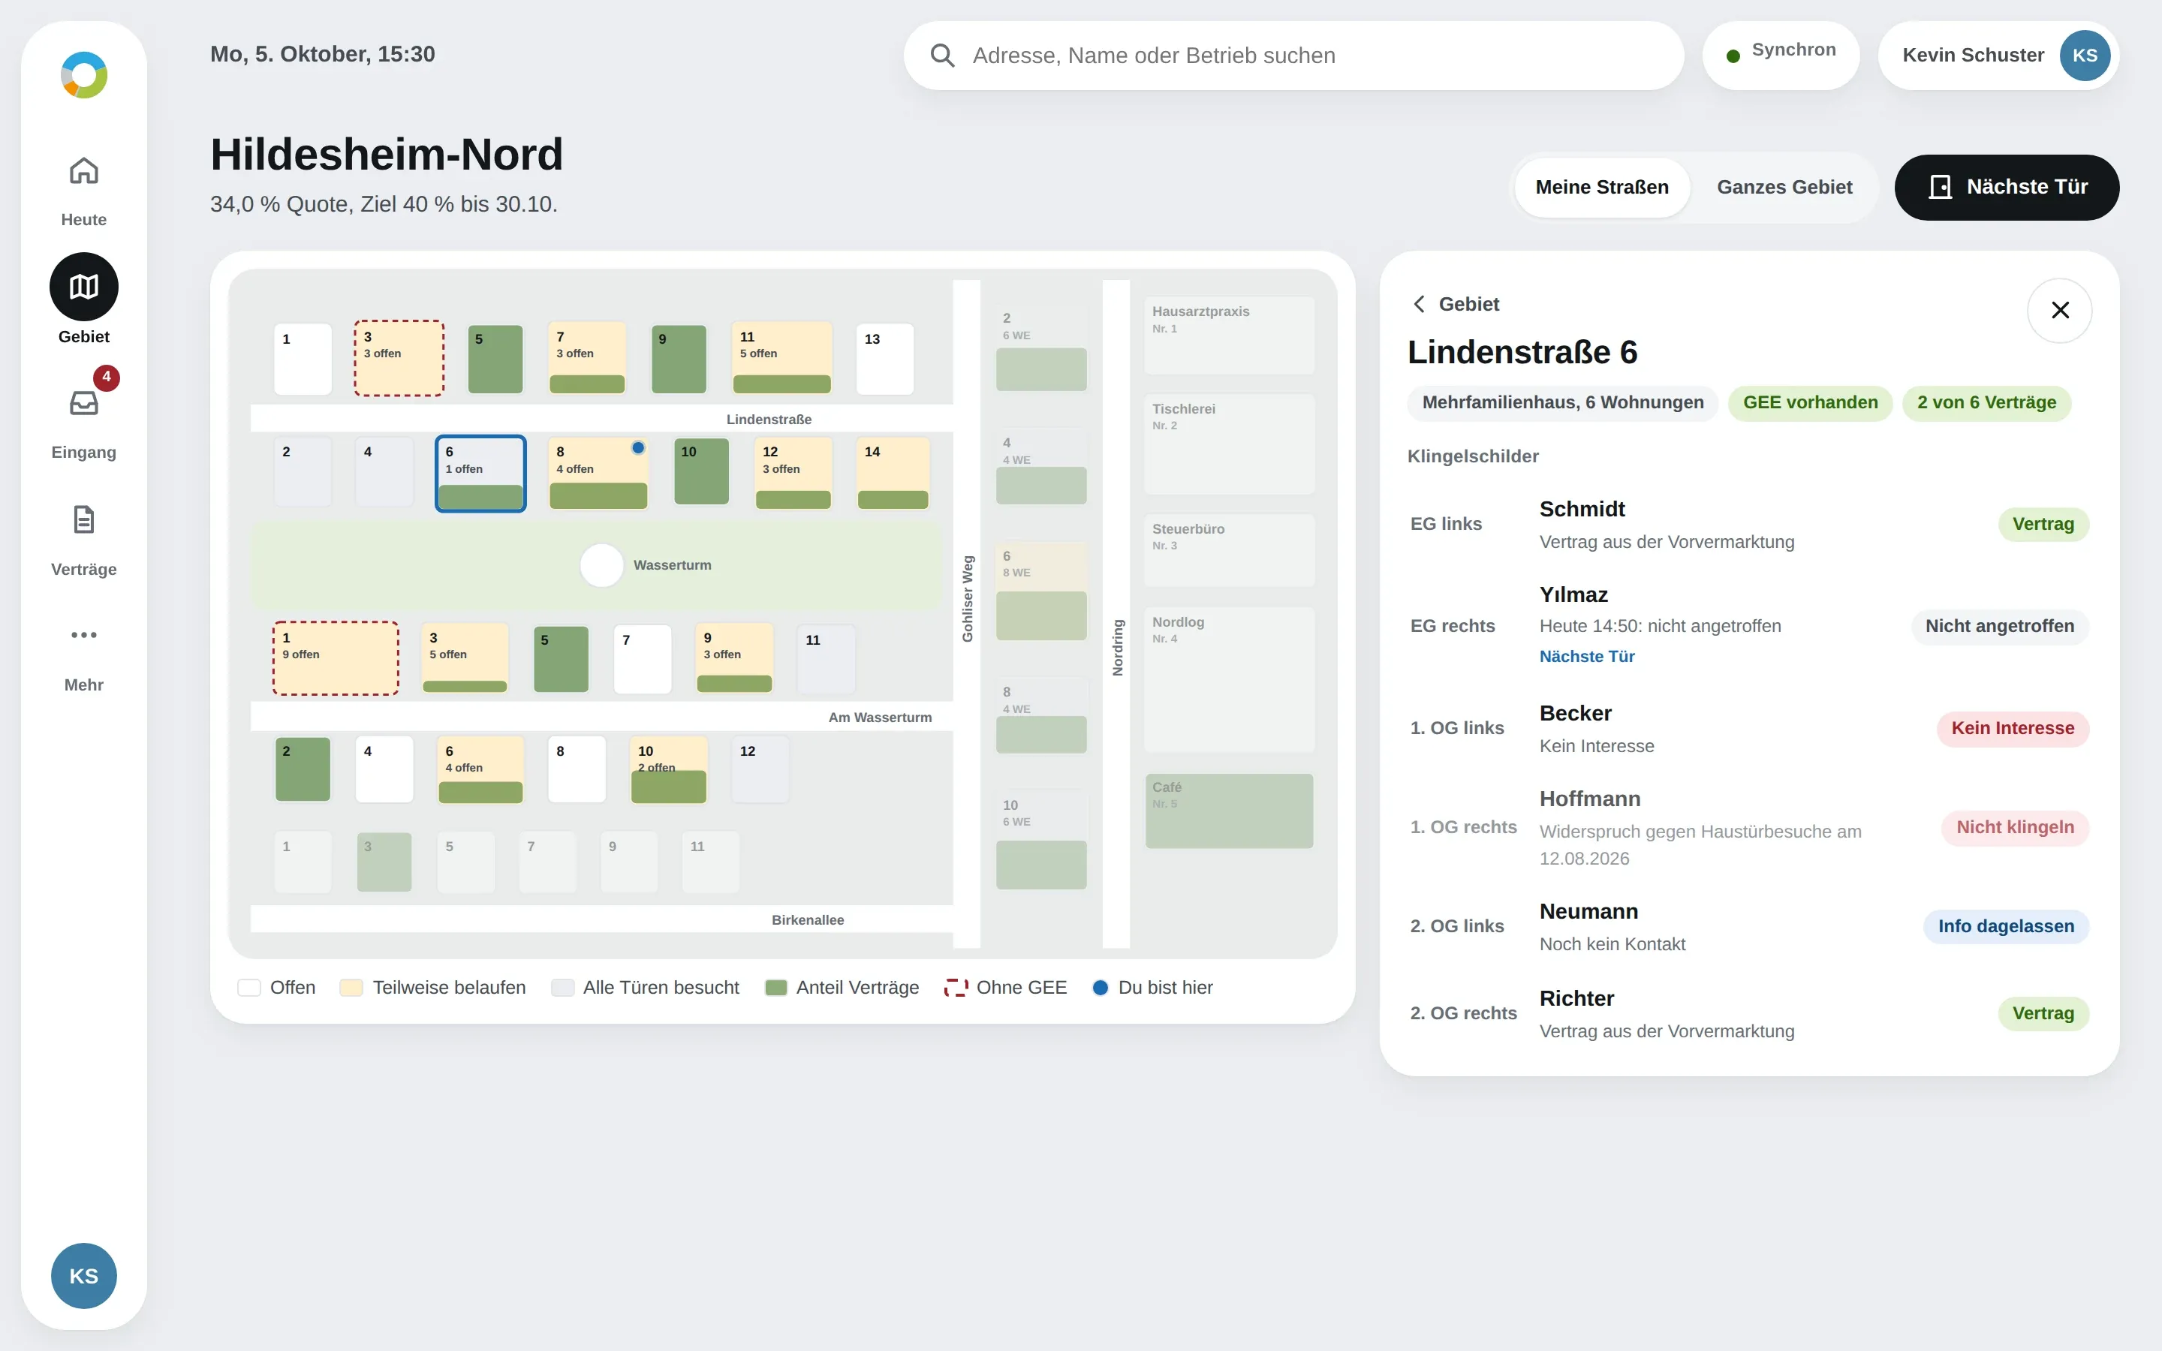Screen dimensions: 2162x1351
Task: Open the Mehr three-dots menu
Action: pyautogui.click(x=84, y=635)
